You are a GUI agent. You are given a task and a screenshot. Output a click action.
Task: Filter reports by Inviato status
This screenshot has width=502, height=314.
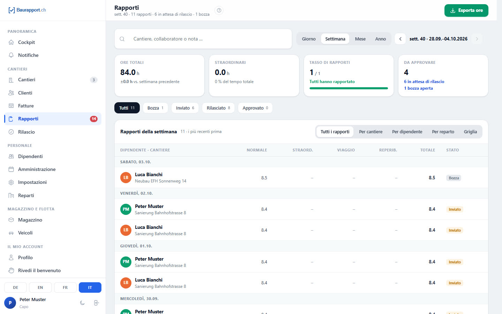tap(185, 108)
